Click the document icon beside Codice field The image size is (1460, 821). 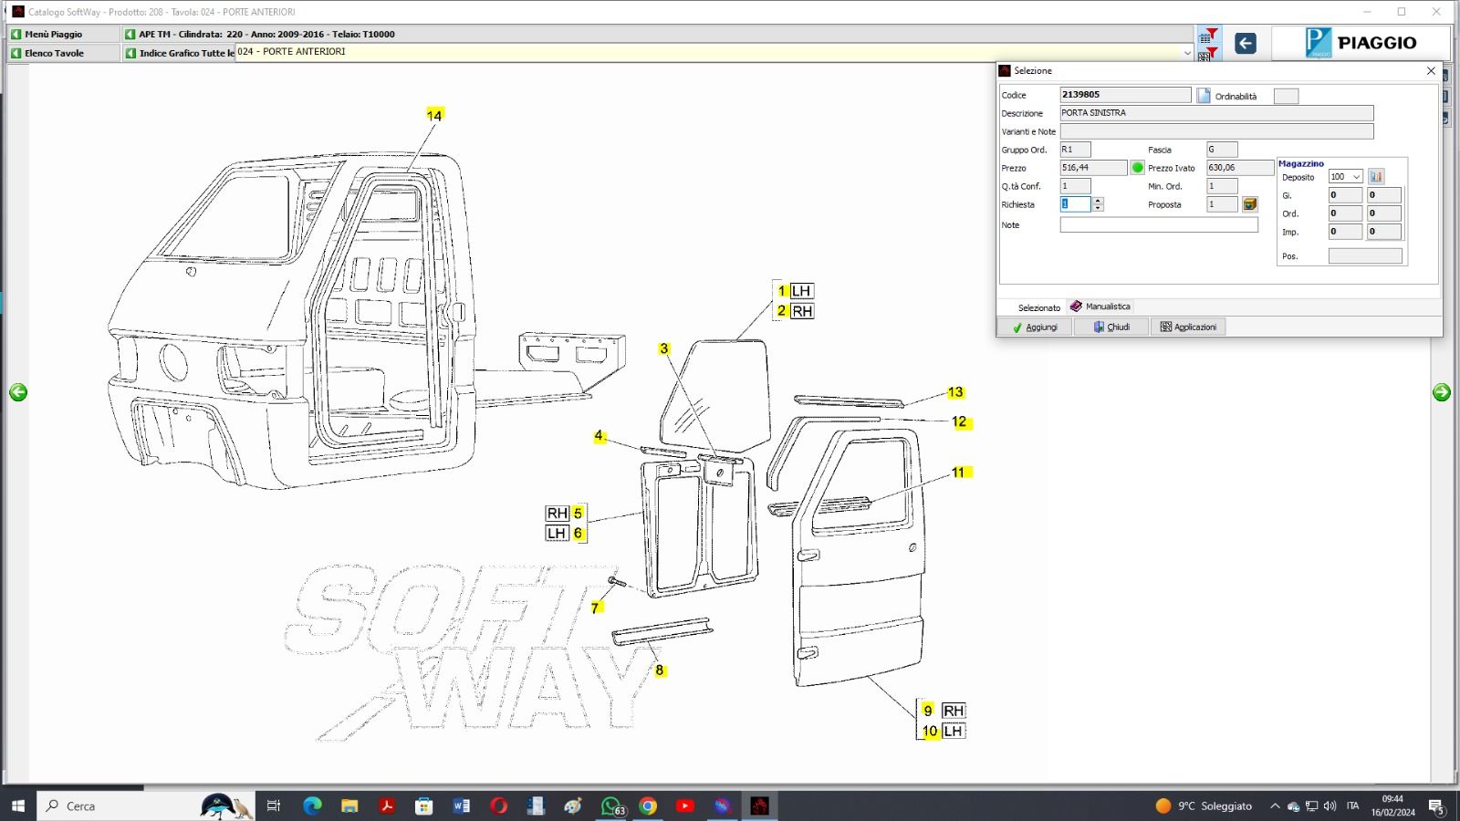coord(1204,96)
